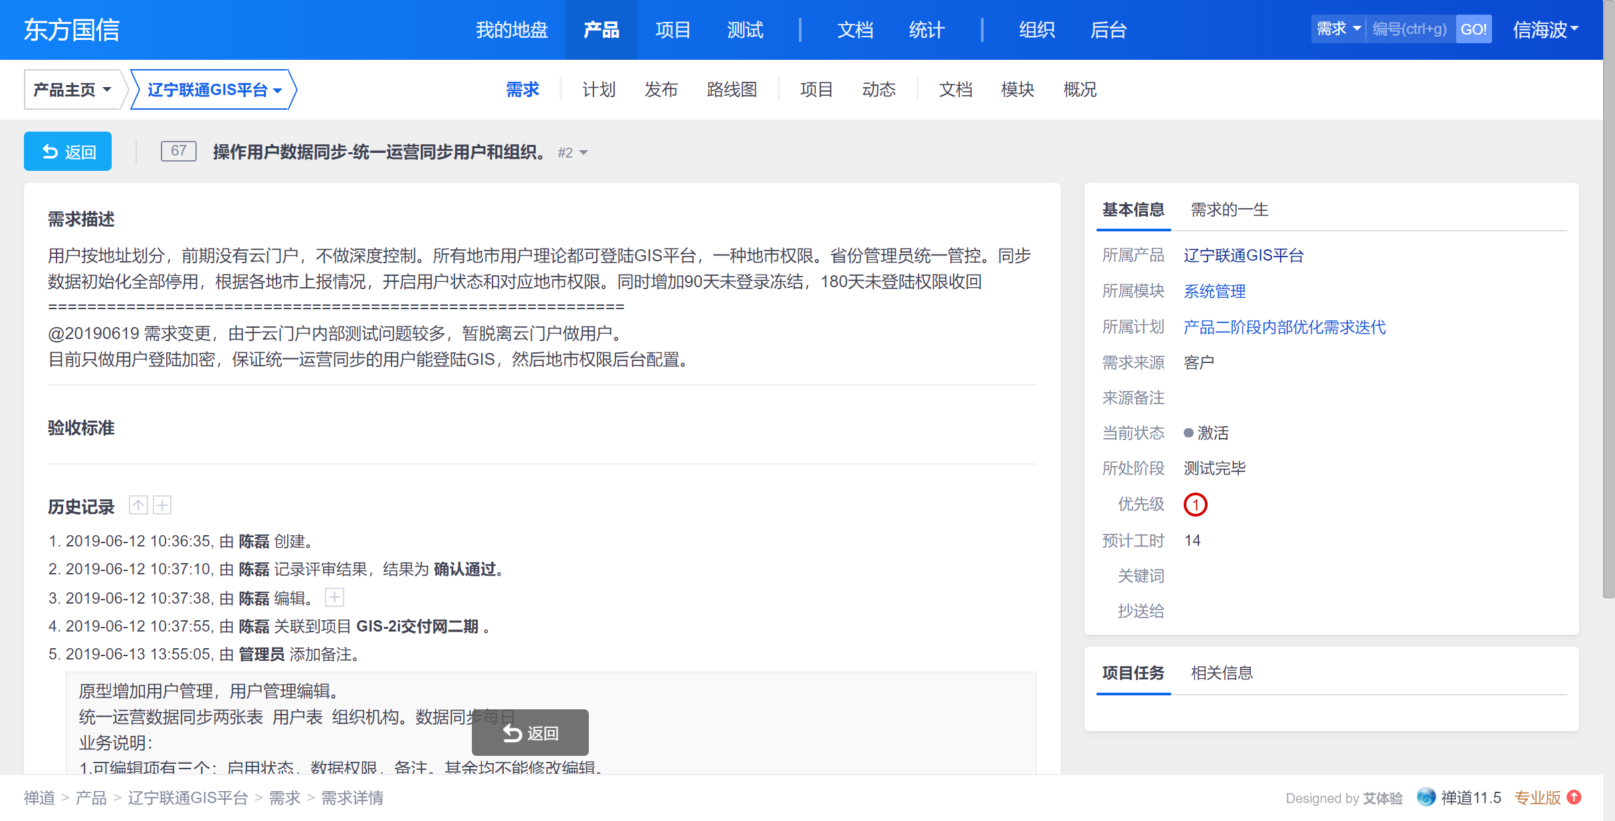Click the priority 1 circle badge

(1195, 505)
